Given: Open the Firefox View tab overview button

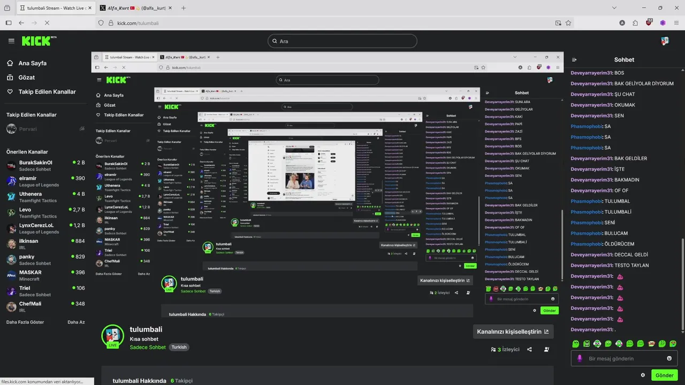Looking at the screenshot, I should tap(8, 8).
